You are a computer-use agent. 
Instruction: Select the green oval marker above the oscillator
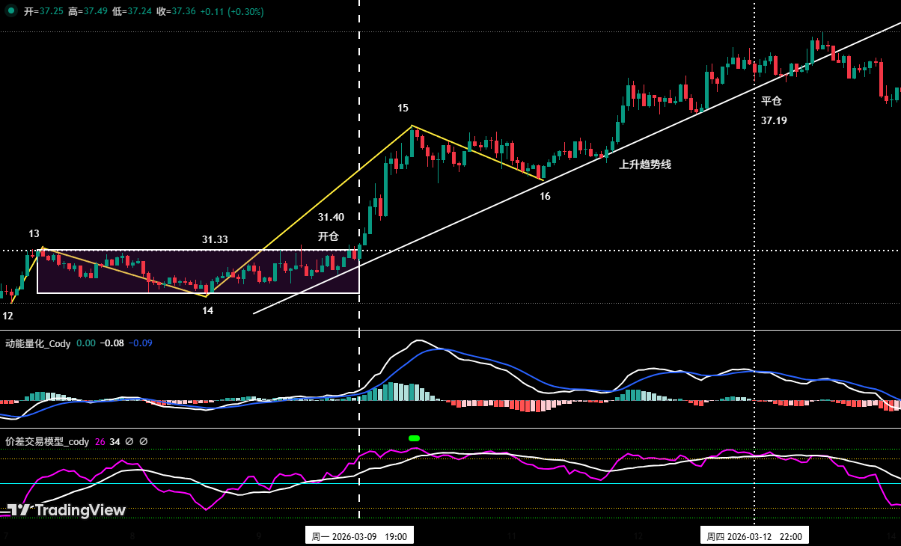(x=414, y=438)
